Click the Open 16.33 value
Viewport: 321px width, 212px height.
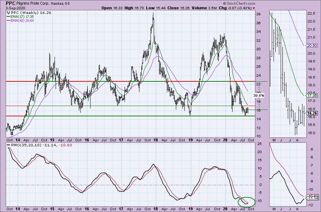click(112, 8)
